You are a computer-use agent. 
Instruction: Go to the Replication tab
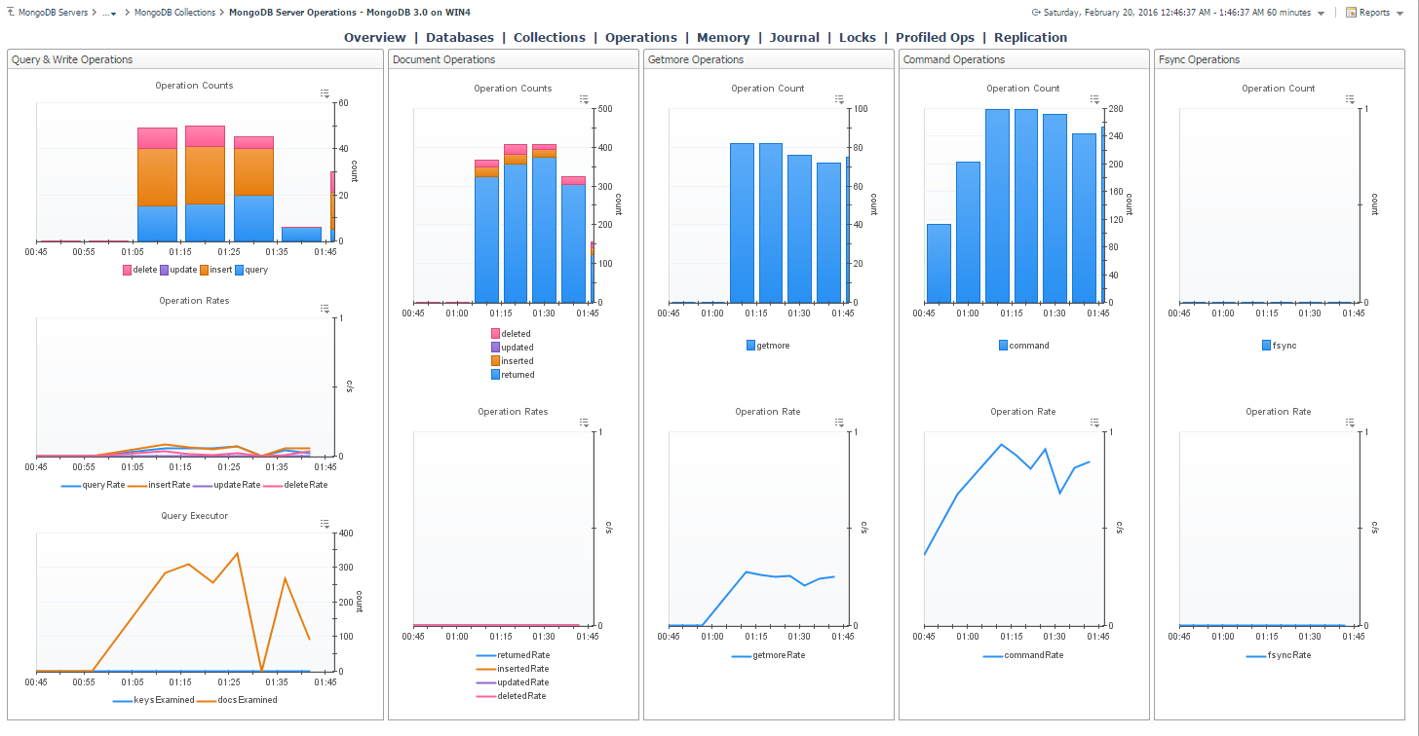tap(1030, 38)
